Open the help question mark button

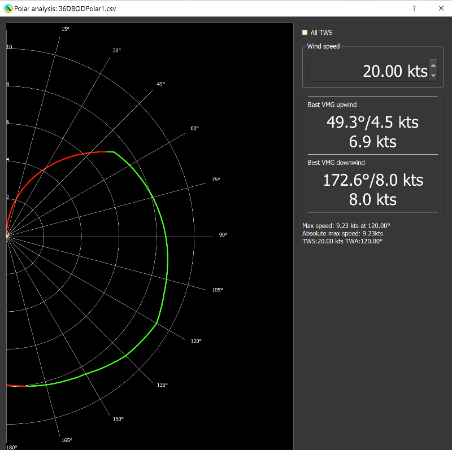414,8
